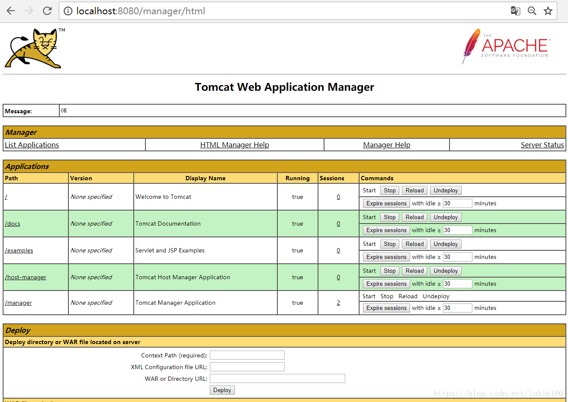The width and height of the screenshot is (568, 402).
Task: Click the zoom magnifier icon in the address bar
Action: click(532, 11)
